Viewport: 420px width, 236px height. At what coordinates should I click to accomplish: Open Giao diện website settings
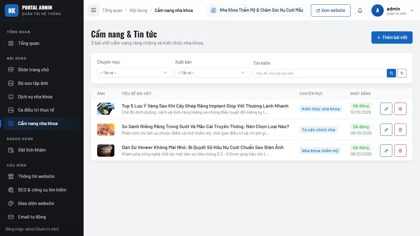pyautogui.click(x=42, y=203)
